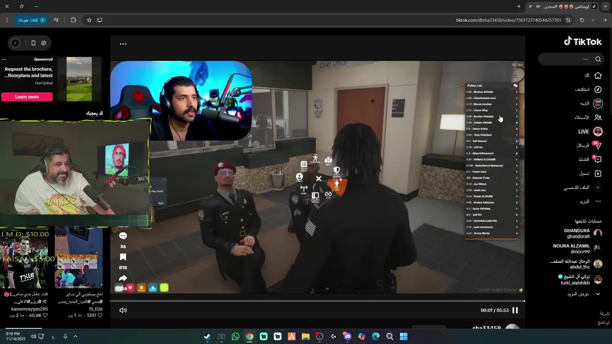Seek on the video progress bar
612x344 pixels.
pos(317,301)
